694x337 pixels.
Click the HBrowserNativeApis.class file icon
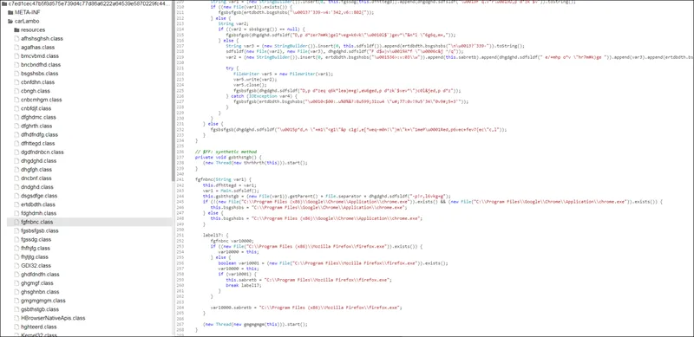coord(16,319)
